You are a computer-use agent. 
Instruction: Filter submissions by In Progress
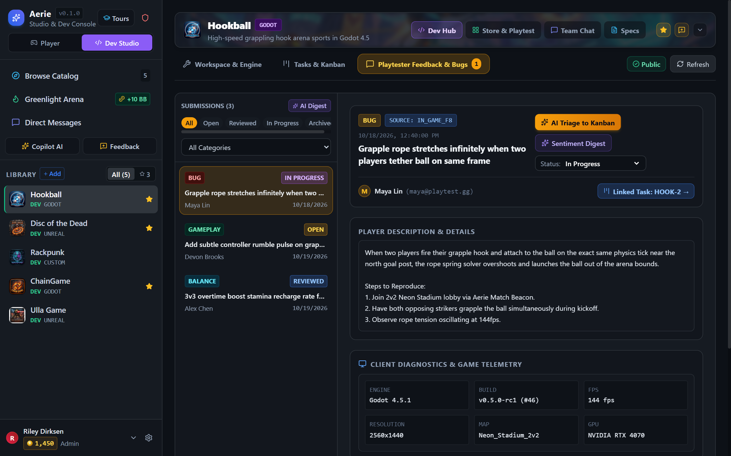(283, 123)
